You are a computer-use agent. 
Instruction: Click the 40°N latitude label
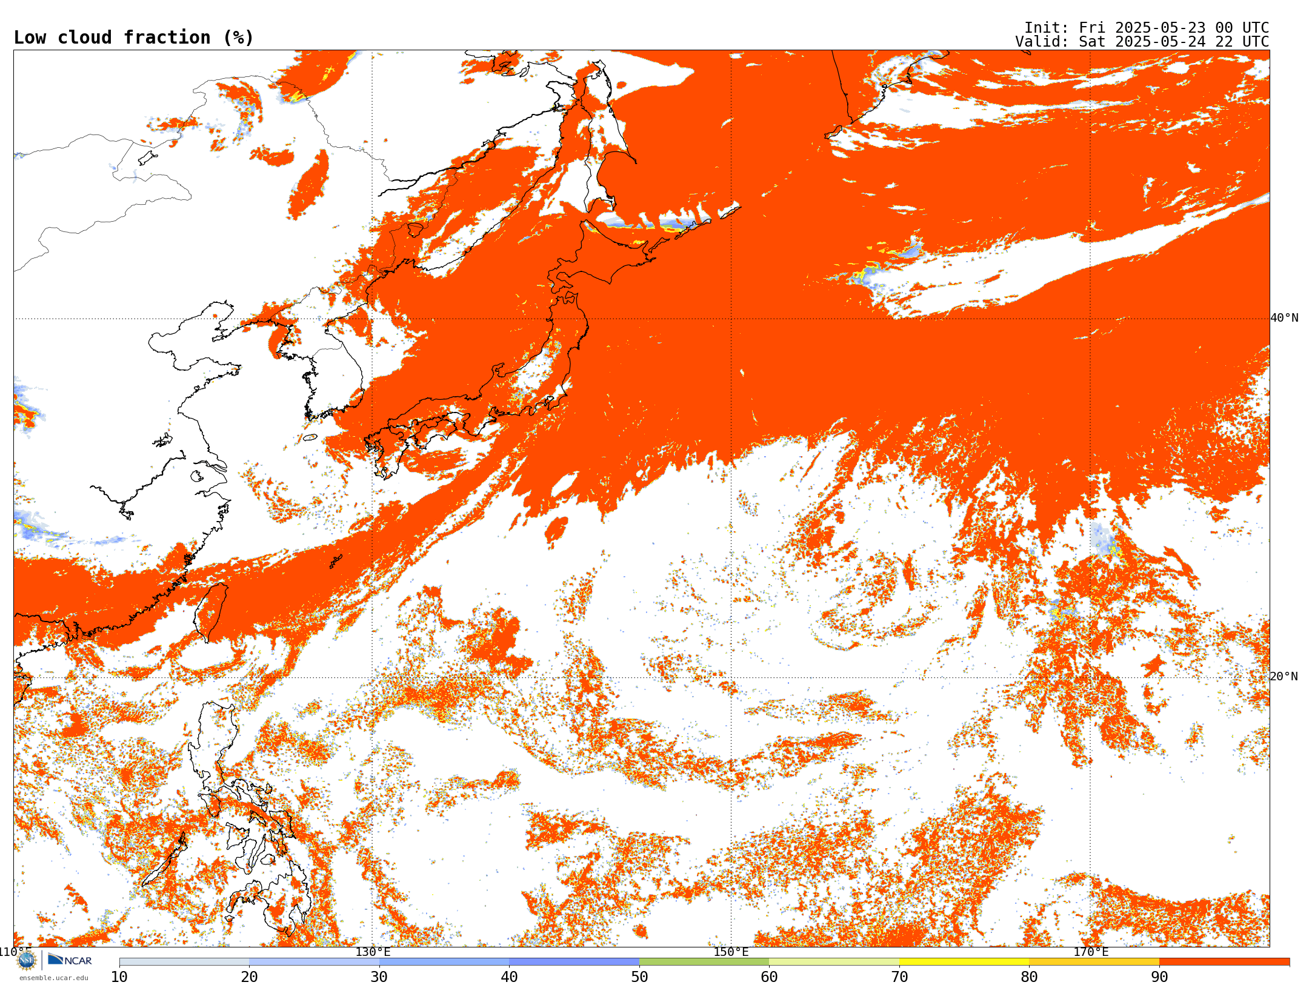1284,318
